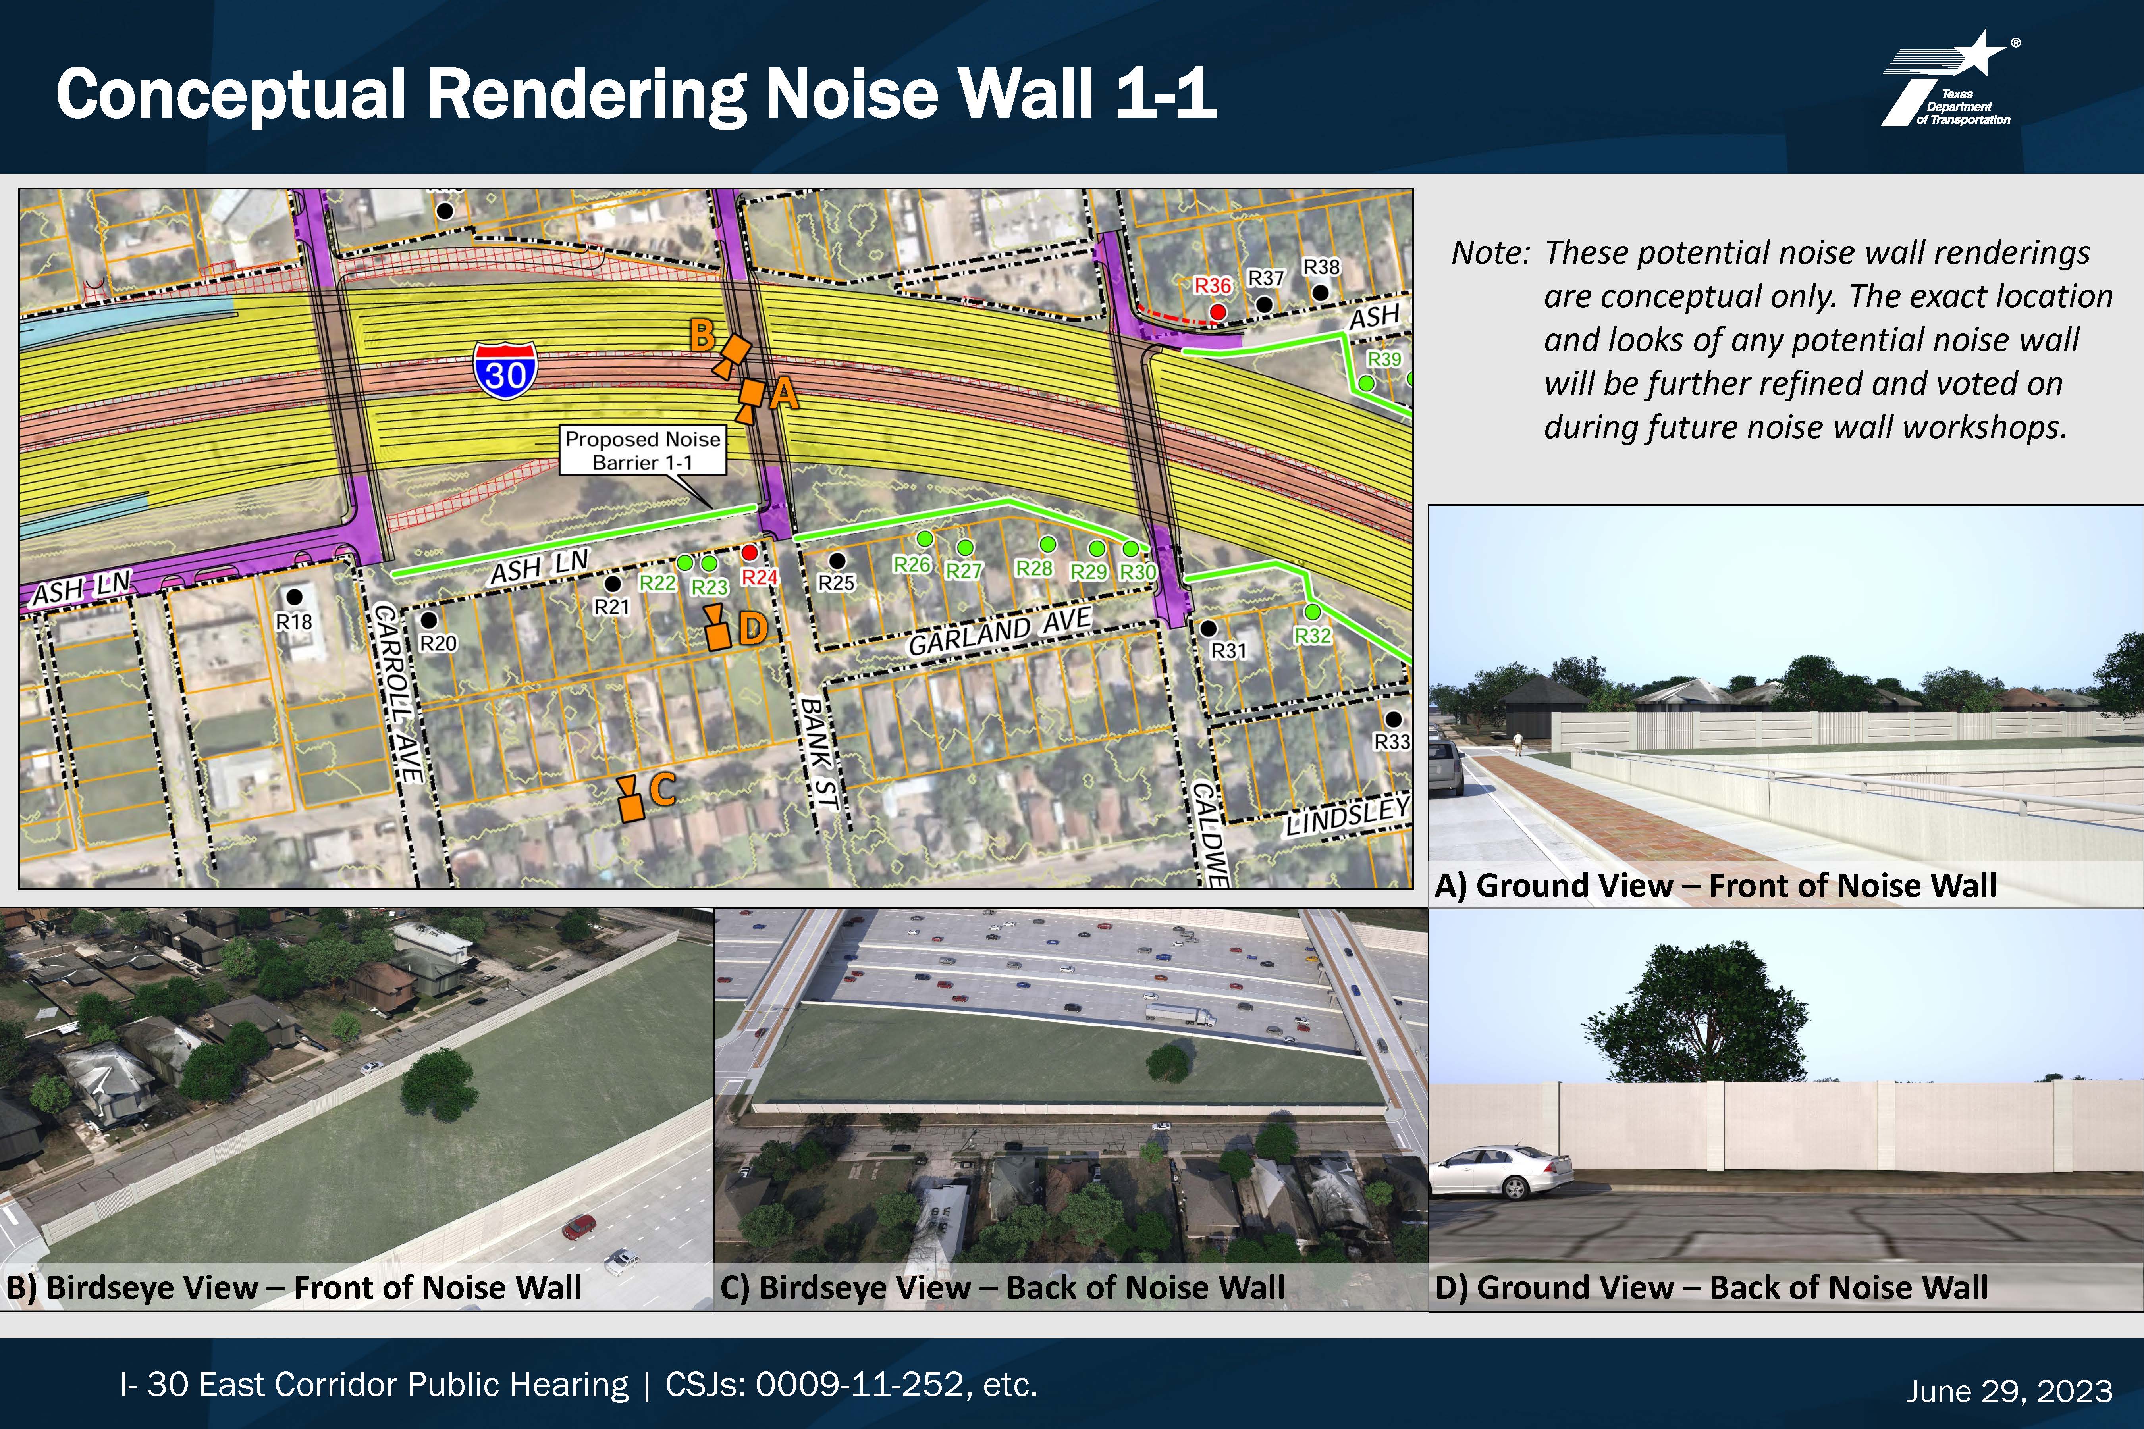Click the I-30 East Corridor Public Hearing footer
Image resolution: width=2144 pixels, height=1429 pixels.
point(579,1385)
